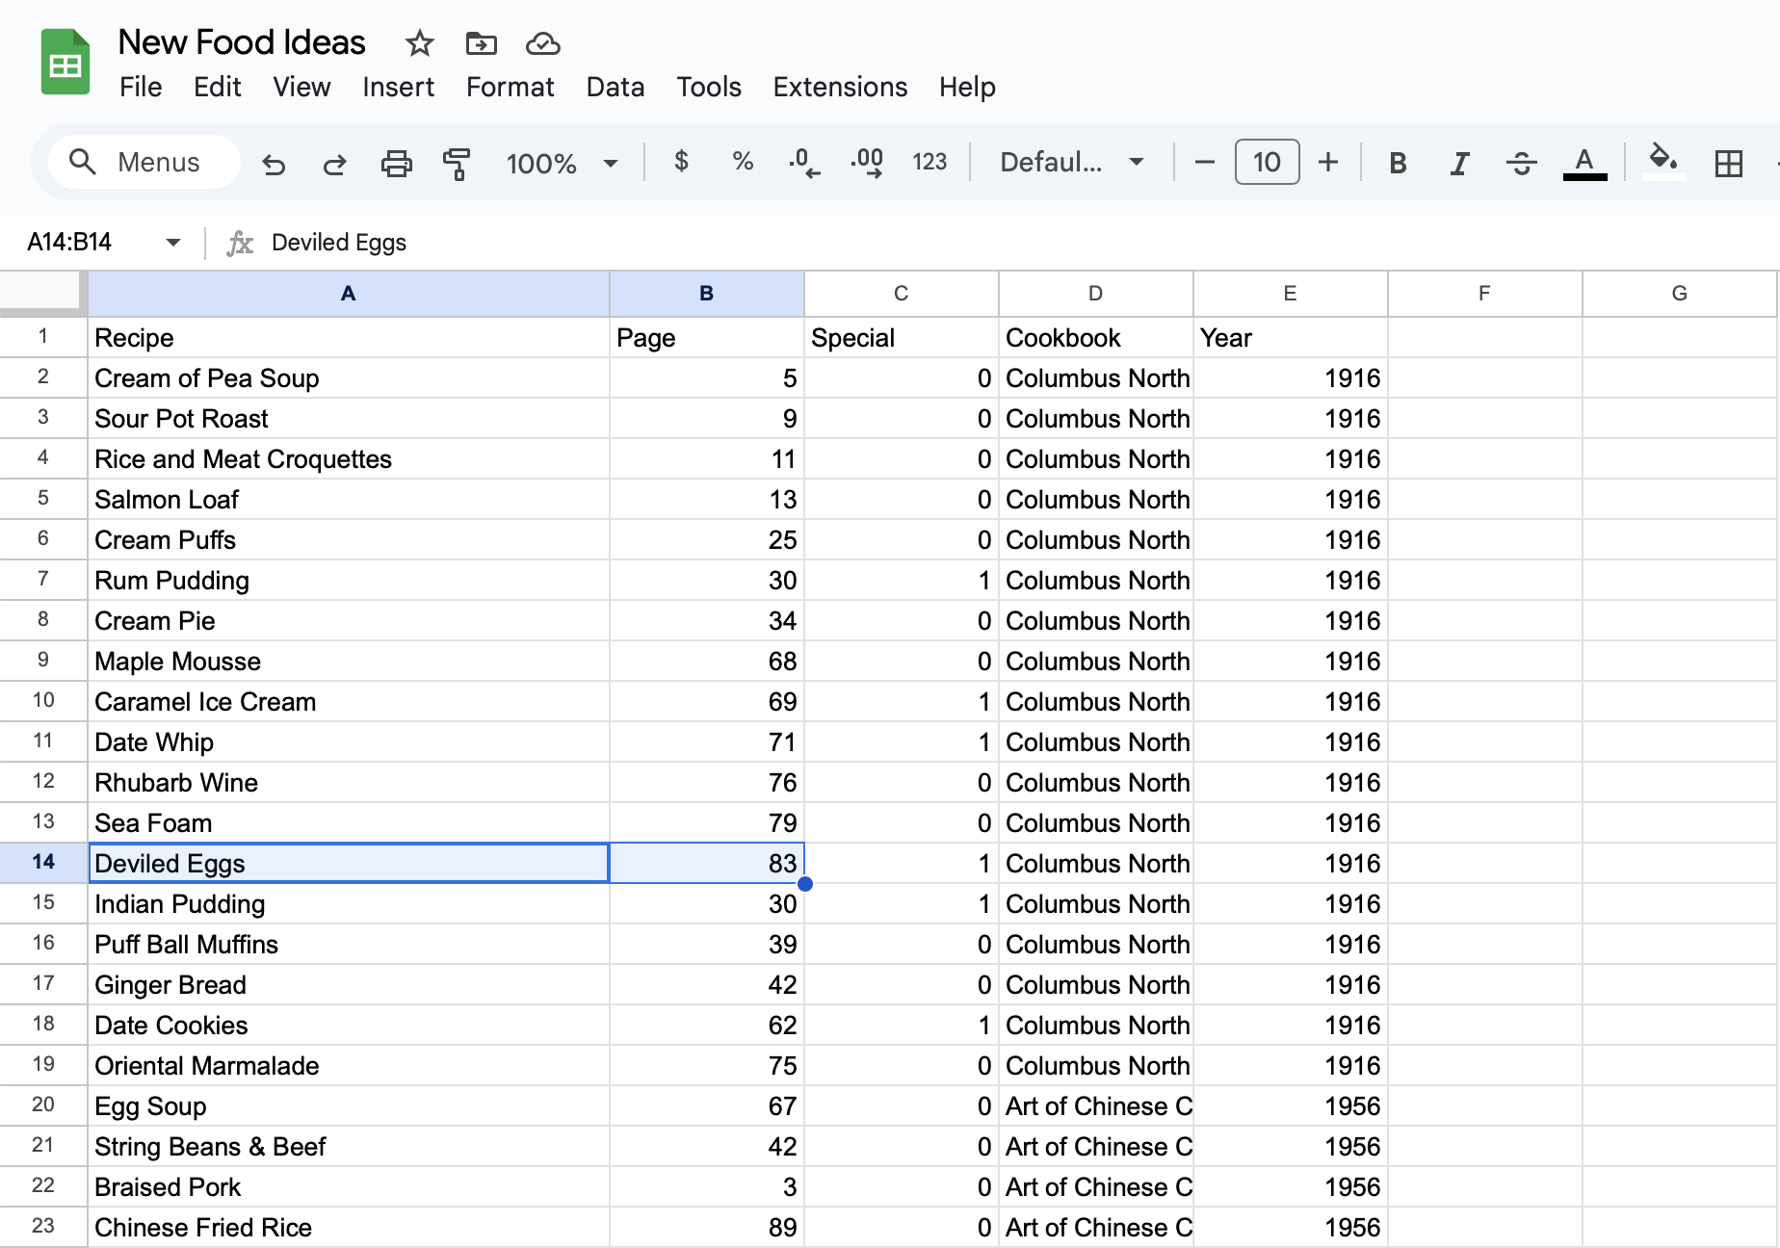Format as currency with dollar icon
This screenshot has width=1780, height=1248.
[x=681, y=161]
